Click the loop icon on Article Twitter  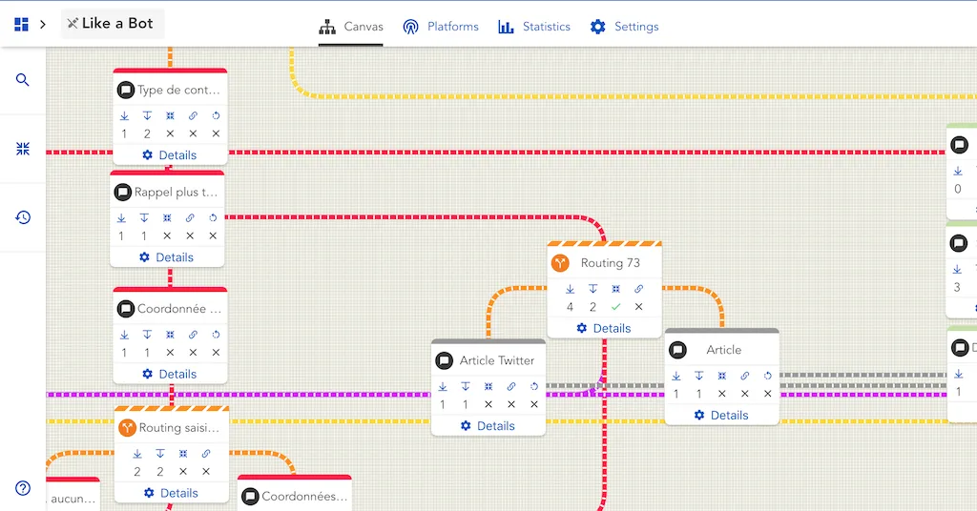click(x=534, y=386)
